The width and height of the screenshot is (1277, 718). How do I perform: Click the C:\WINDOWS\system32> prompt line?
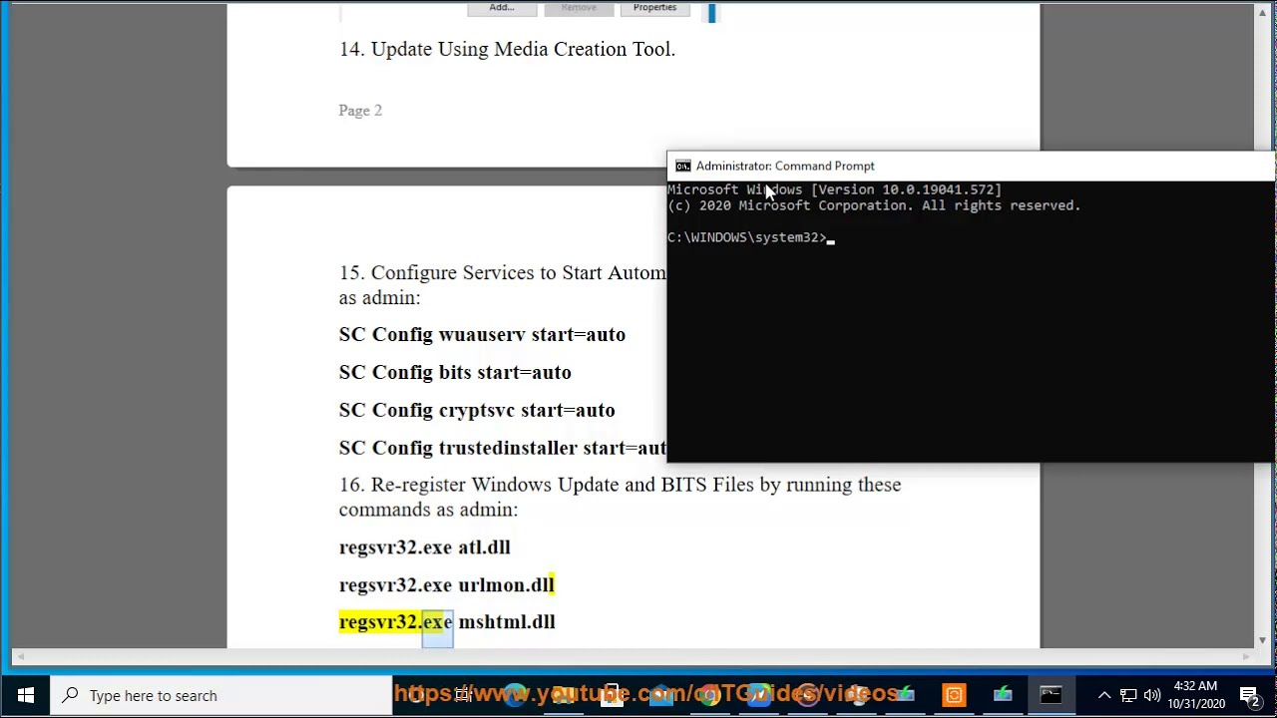click(751, 237)
